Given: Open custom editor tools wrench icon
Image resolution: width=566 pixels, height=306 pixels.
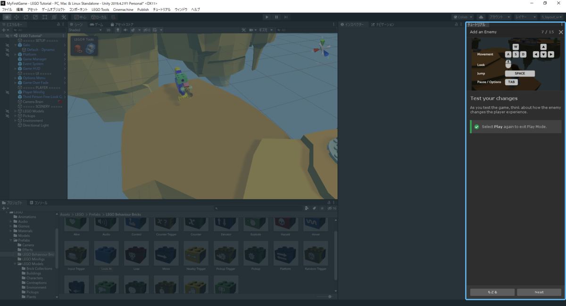Looking at the screenshot, I should pos(64,17).
